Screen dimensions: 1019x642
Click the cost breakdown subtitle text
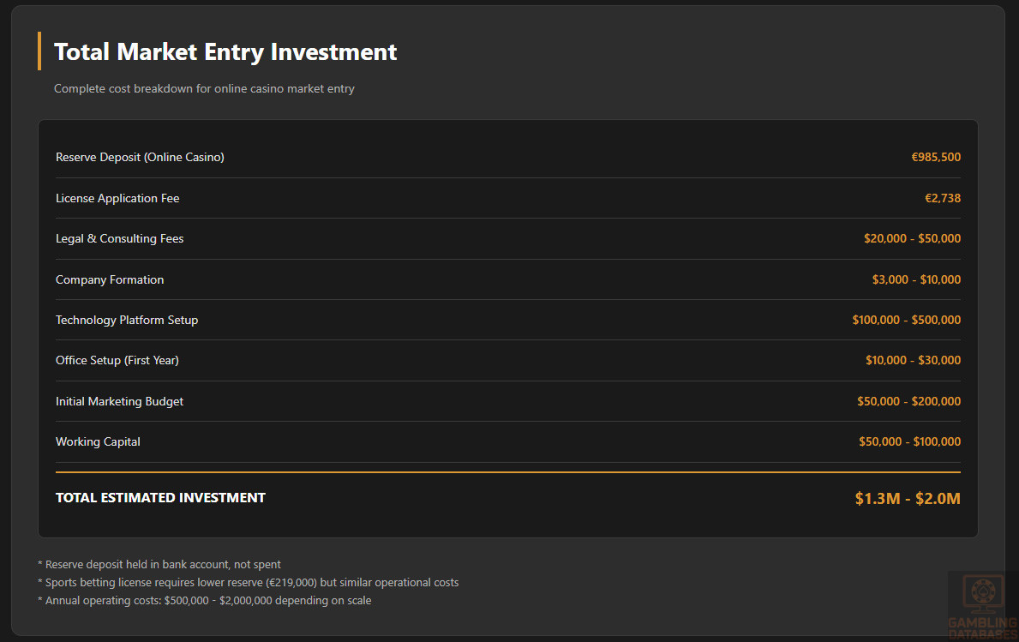(x=204, y=88)
